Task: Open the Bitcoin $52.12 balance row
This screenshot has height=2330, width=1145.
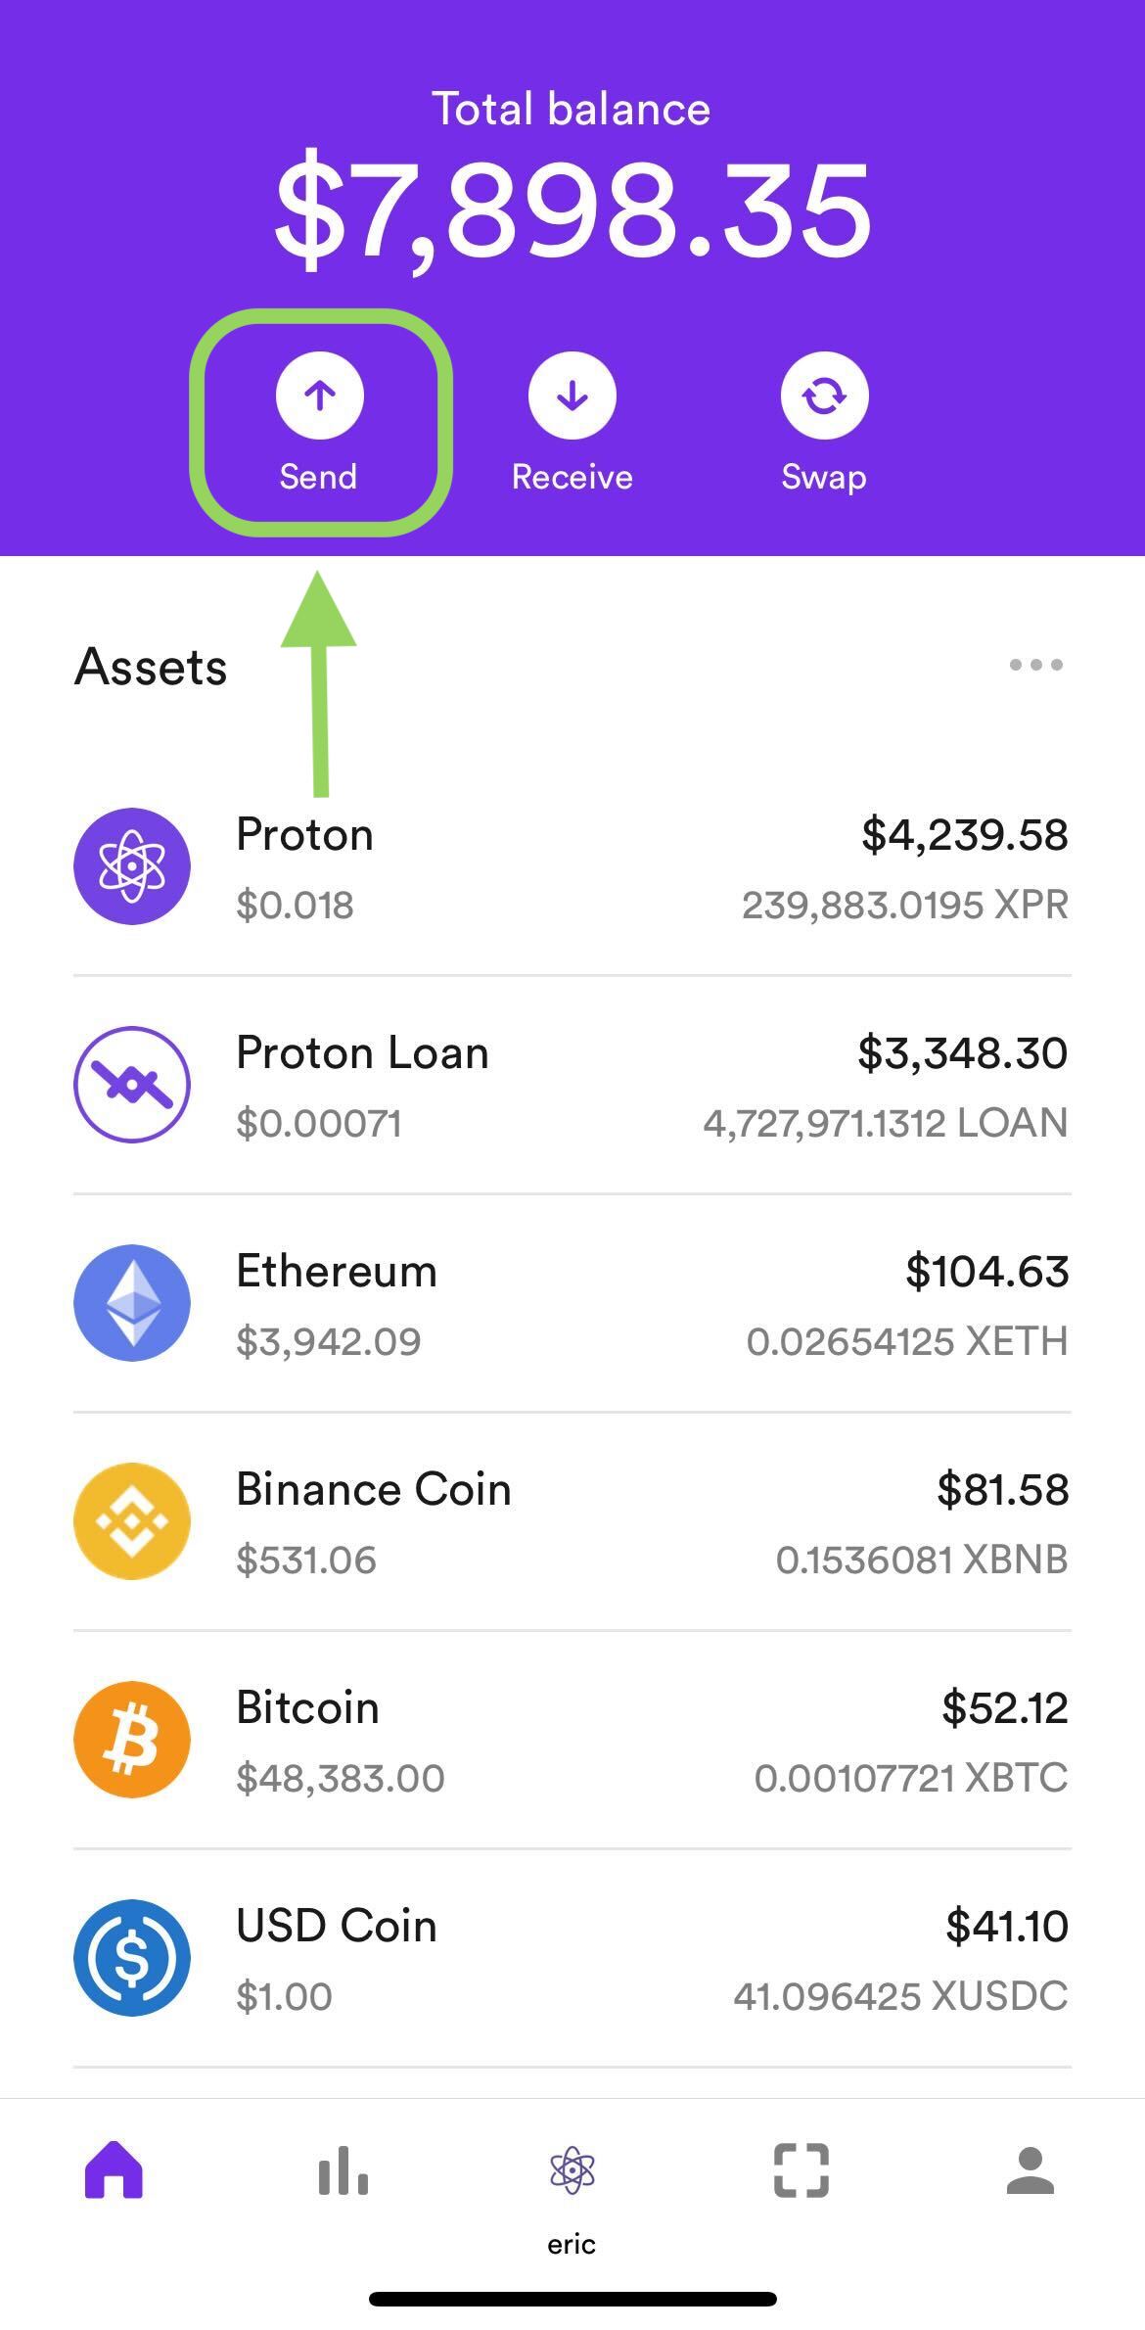Action: pyautogui.click(x=572, y=1740)
